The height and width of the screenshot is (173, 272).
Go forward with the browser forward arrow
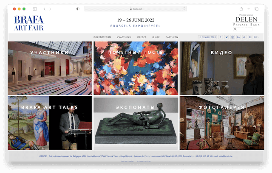click(x=50, y=9)
